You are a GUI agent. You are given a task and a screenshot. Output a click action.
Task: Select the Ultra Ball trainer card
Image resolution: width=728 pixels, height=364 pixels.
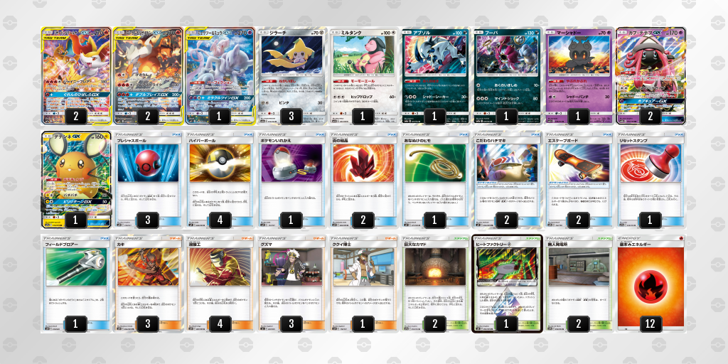220,180
